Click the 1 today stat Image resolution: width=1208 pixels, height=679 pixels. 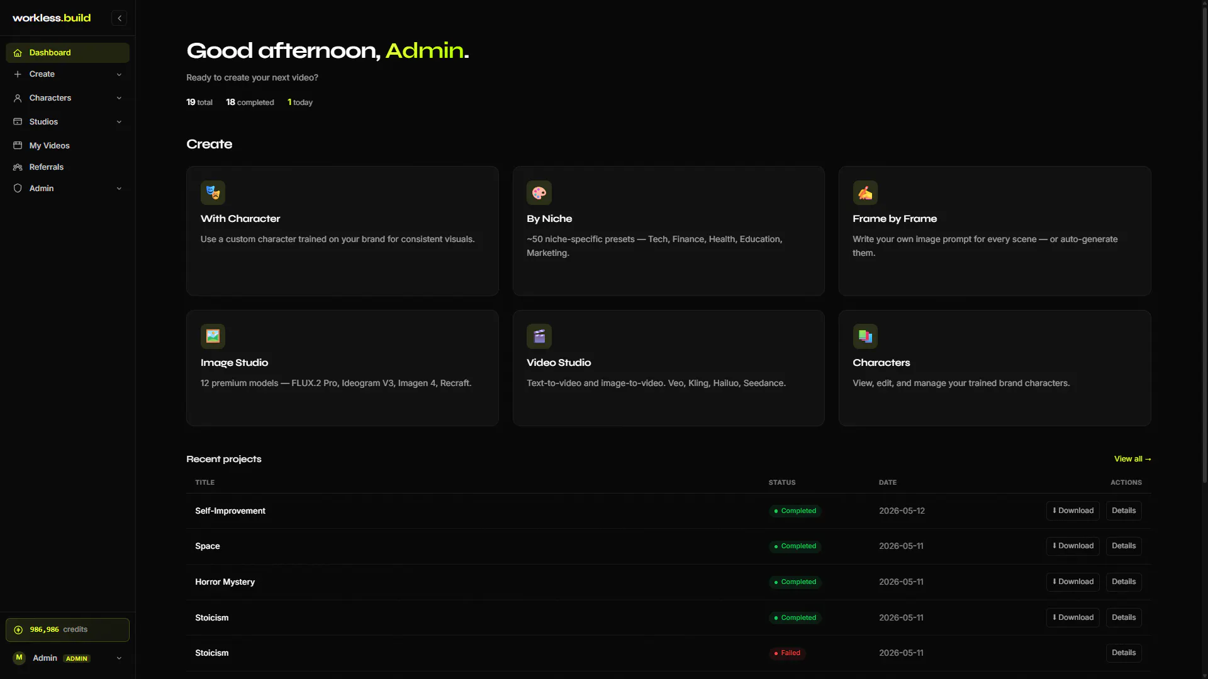coord(300,102)
